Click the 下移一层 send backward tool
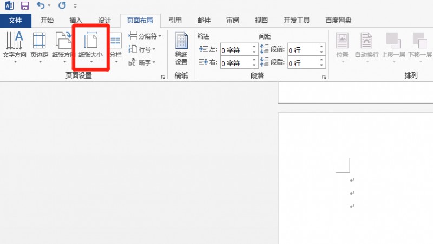Image resolution: width=433 pixels, height=244 pixels. pos(420,47)
